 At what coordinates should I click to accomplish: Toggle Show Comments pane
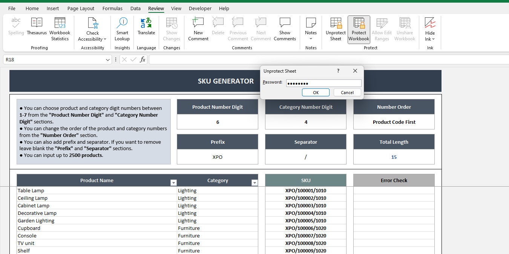click(x=285, y=28)
